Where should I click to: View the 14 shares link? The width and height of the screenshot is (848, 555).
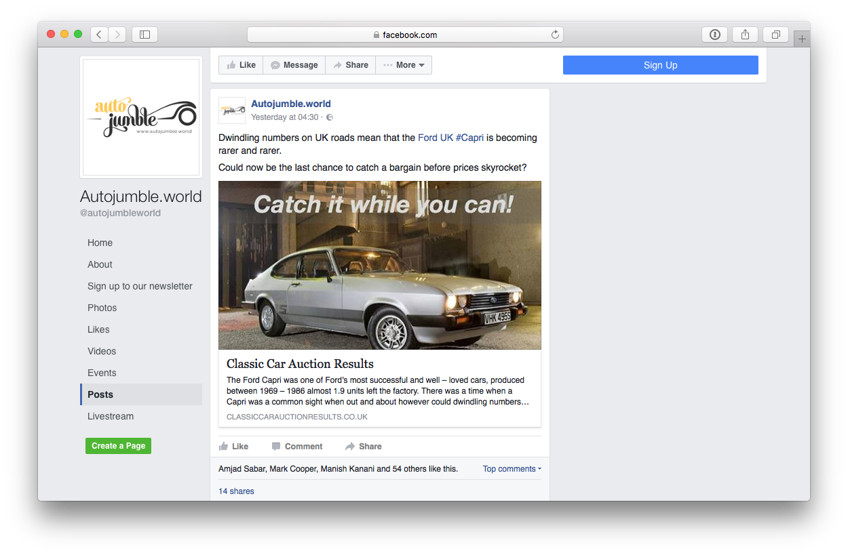pos(236,491)
